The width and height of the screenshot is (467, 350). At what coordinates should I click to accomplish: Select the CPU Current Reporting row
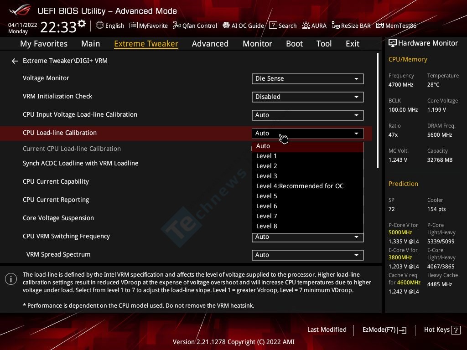[x=56, y=200]
